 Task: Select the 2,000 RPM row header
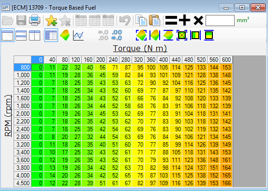pyautogui.click(x=23, y=114)
